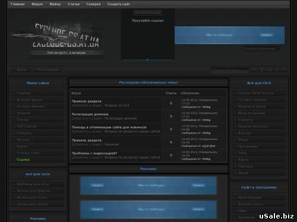Screen dimensions: 297x222
Task: Open Игровой форум in site menu
Action: 30,100
